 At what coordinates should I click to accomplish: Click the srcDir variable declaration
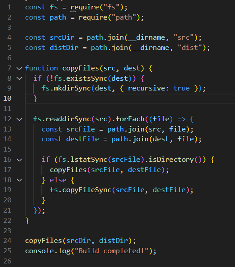click(x=62, y=37)
